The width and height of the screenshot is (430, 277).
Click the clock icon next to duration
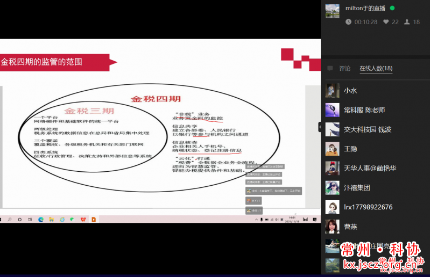tap(349, 22)
